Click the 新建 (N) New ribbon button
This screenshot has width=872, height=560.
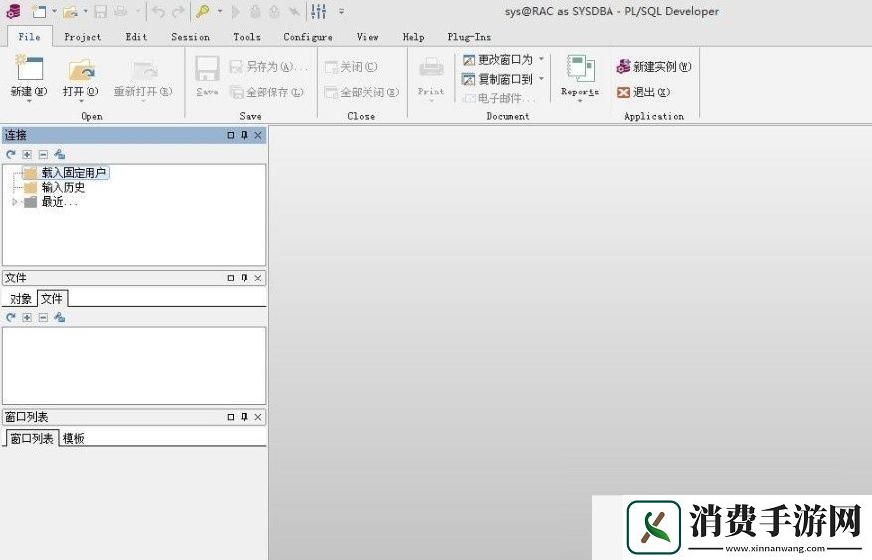(29, 79)
